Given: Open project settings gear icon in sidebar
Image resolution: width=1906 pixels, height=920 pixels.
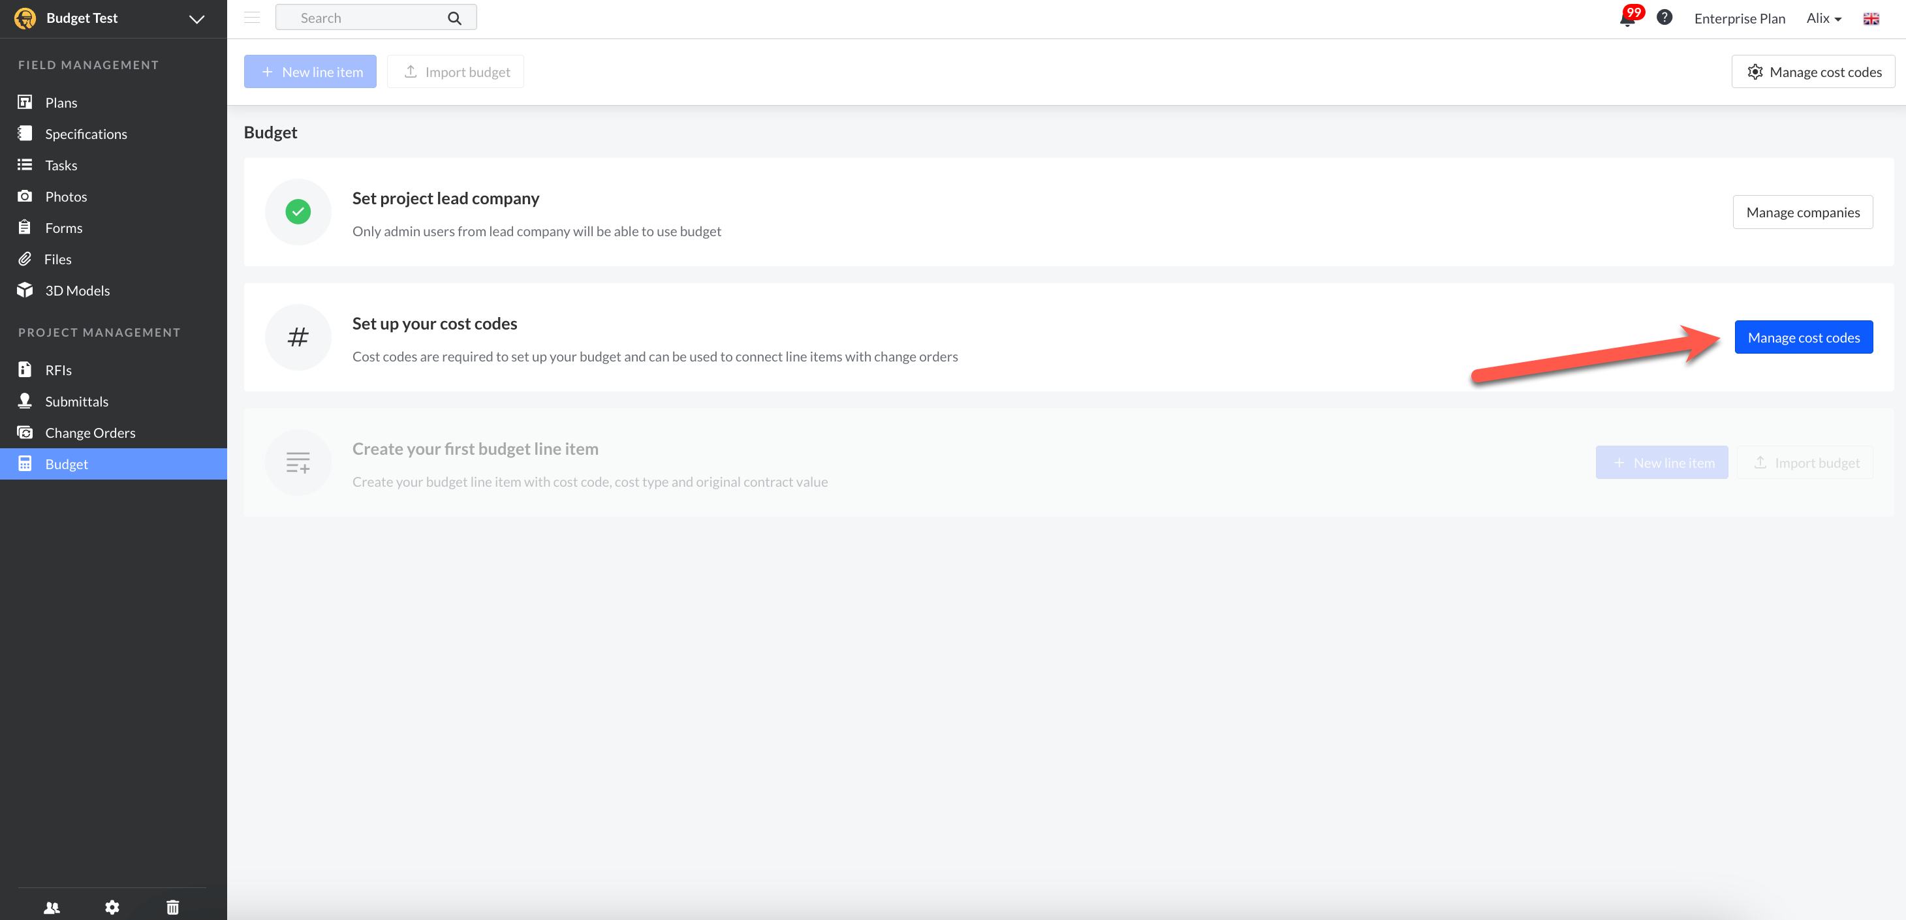Looking at the screenshot, I should (112, 908).
